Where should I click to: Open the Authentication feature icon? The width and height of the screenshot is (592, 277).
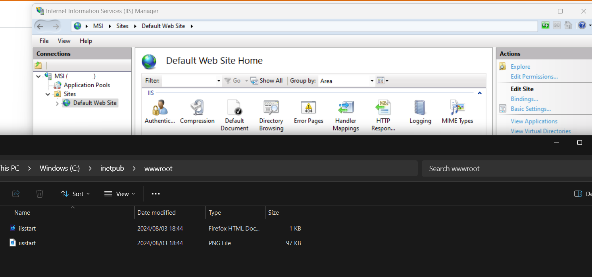(160, 108)
